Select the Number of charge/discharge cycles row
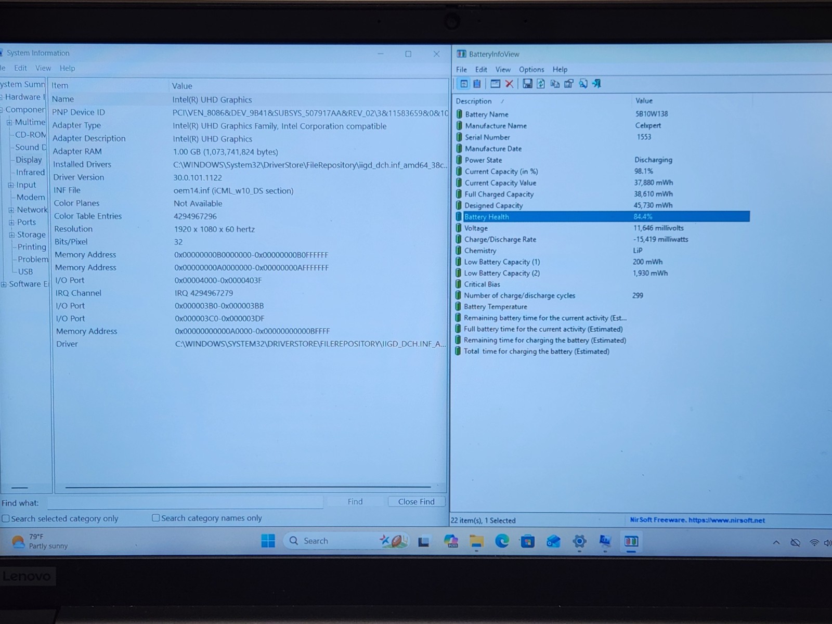The image size is (832, 624). click(602, 295)
